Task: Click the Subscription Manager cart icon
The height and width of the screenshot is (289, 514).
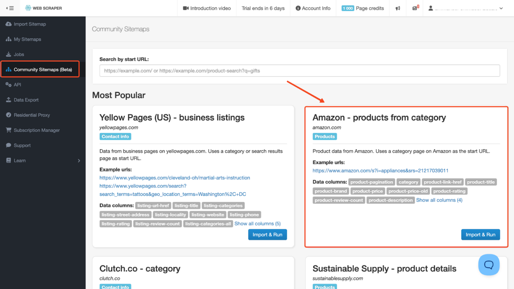Action: [8, 130]
